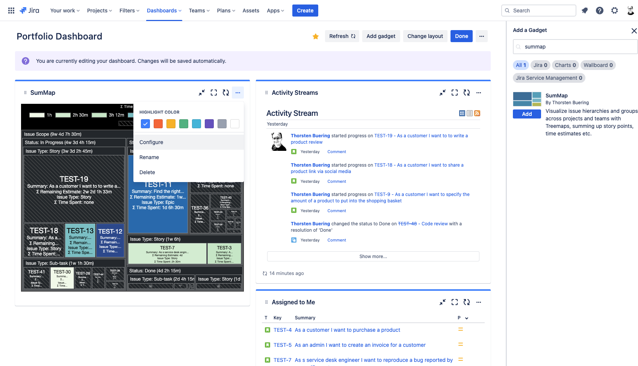The height and width of the screenshot is (366, 638).
Task: Focus the gadget search field containing summap
Action: (x=575, y=47)
